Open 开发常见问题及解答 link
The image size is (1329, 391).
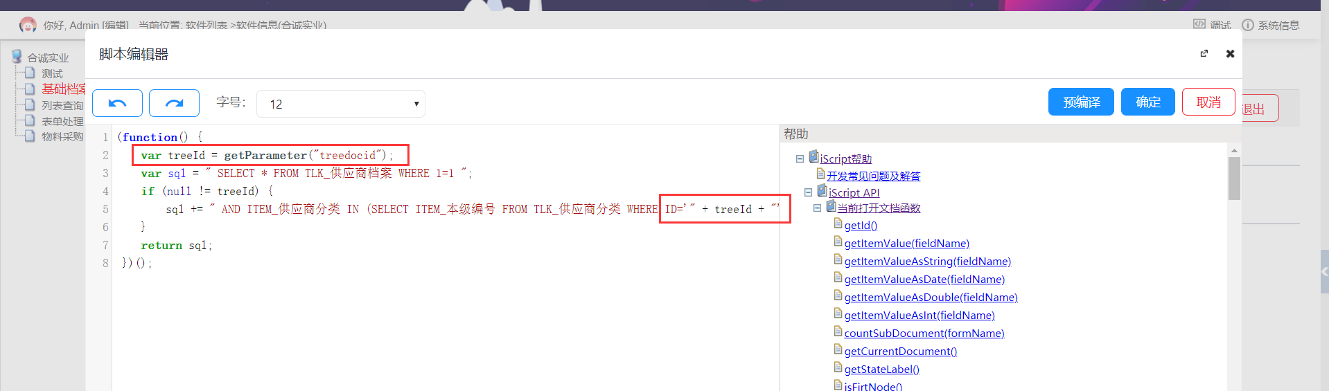click(874, 176)
